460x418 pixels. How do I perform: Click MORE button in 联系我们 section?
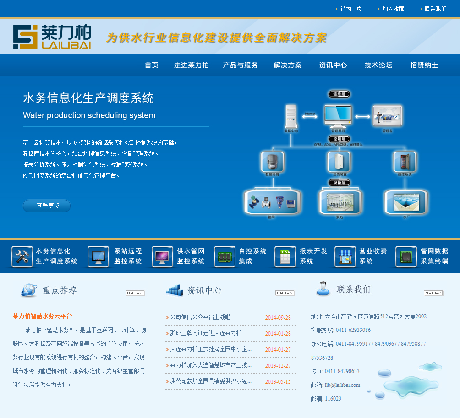(x=433, y=293)
